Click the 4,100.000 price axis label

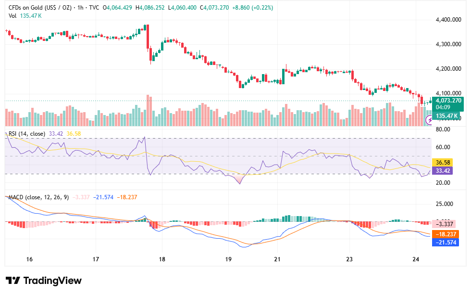pos(448,93)
